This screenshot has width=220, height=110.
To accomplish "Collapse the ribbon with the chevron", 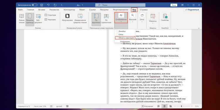I will pyautogui.click(x=199, y=28).
